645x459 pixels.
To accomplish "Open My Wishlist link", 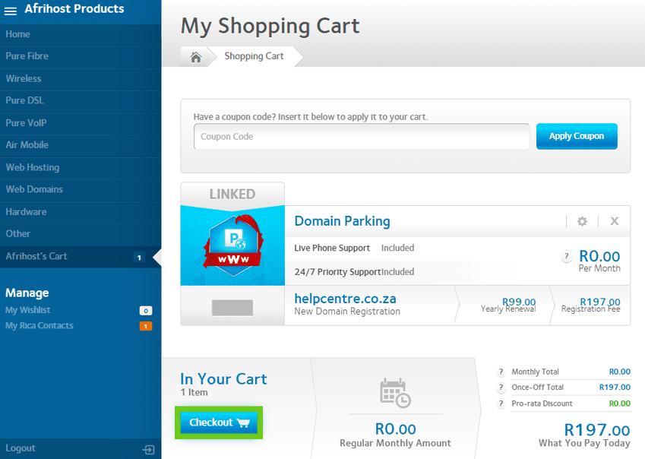I will pos(28,310).
